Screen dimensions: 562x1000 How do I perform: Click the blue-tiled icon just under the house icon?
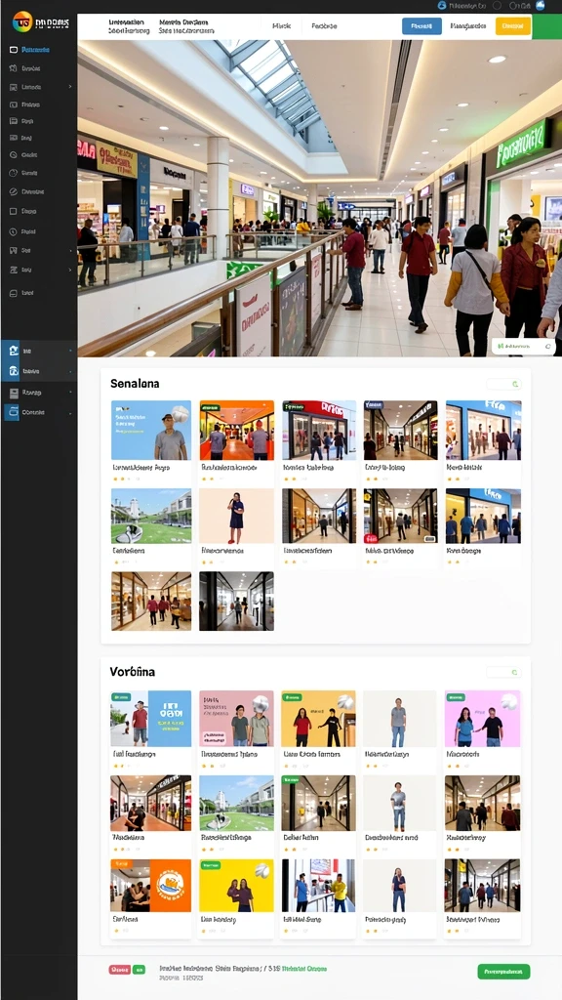14,370
